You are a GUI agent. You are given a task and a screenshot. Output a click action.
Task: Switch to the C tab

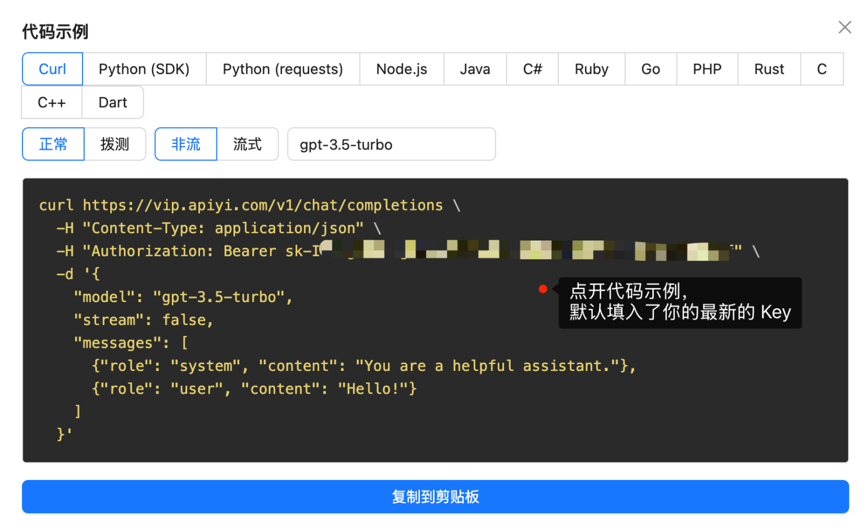tap(822, 69)
